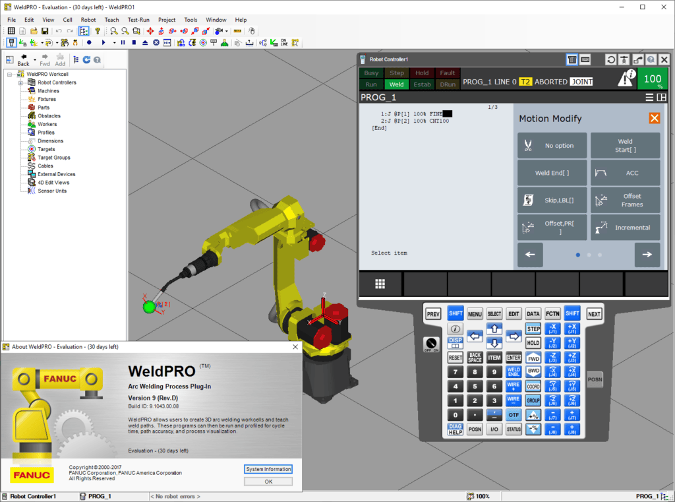The width and height of the screenshot is (675, 502).
Task: Collapse the WeldPRO Workcell tree node
Action: tap(10, 74)
